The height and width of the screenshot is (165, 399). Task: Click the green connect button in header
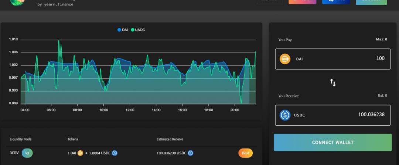[371, 1]
